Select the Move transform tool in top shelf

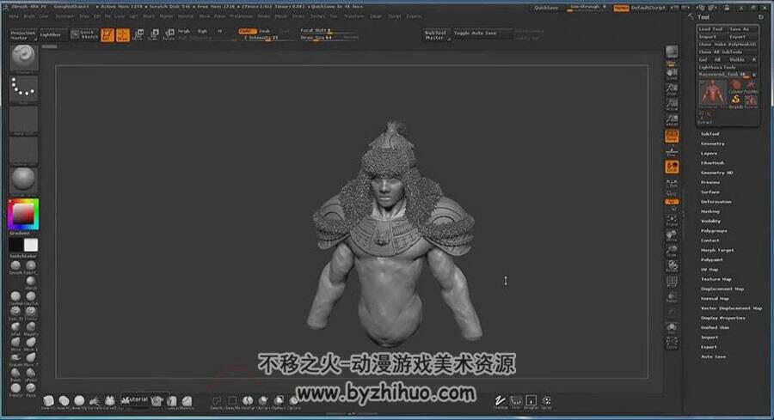138,34
